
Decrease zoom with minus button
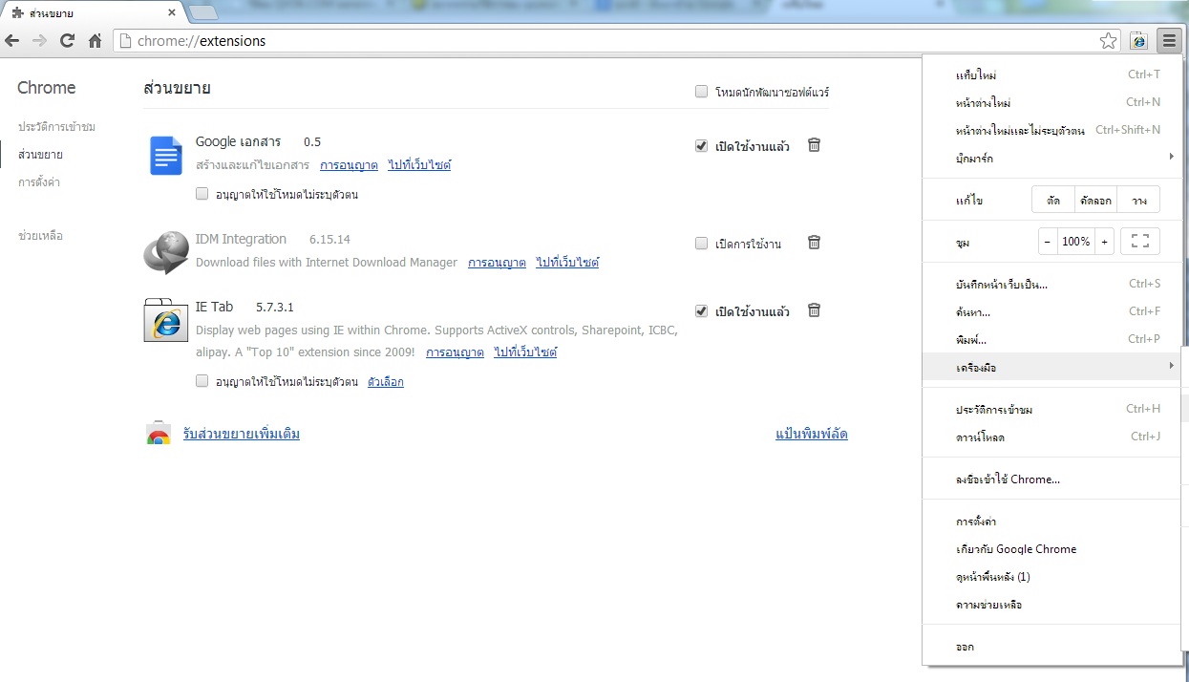click(x=1048, y=242)
